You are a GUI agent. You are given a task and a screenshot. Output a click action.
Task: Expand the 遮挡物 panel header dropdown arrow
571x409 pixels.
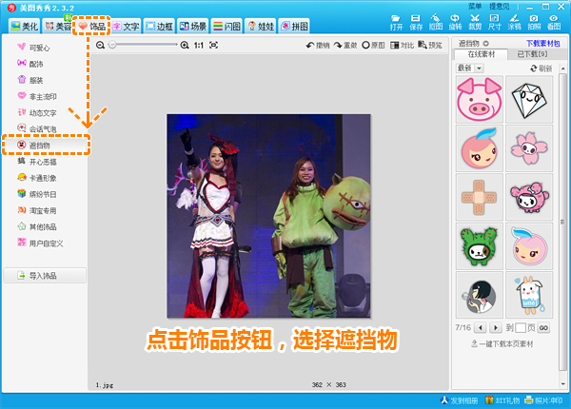[486, 44]
